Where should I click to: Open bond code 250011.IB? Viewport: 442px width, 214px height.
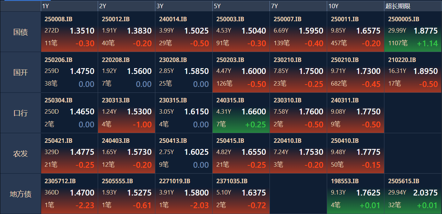click(345, 20)
